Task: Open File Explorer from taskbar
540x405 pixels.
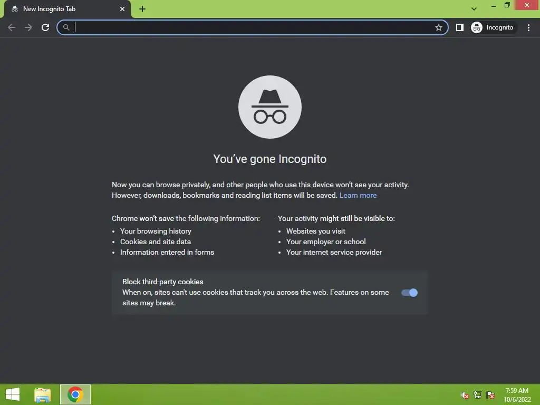Action: click(x=43, y=394)
